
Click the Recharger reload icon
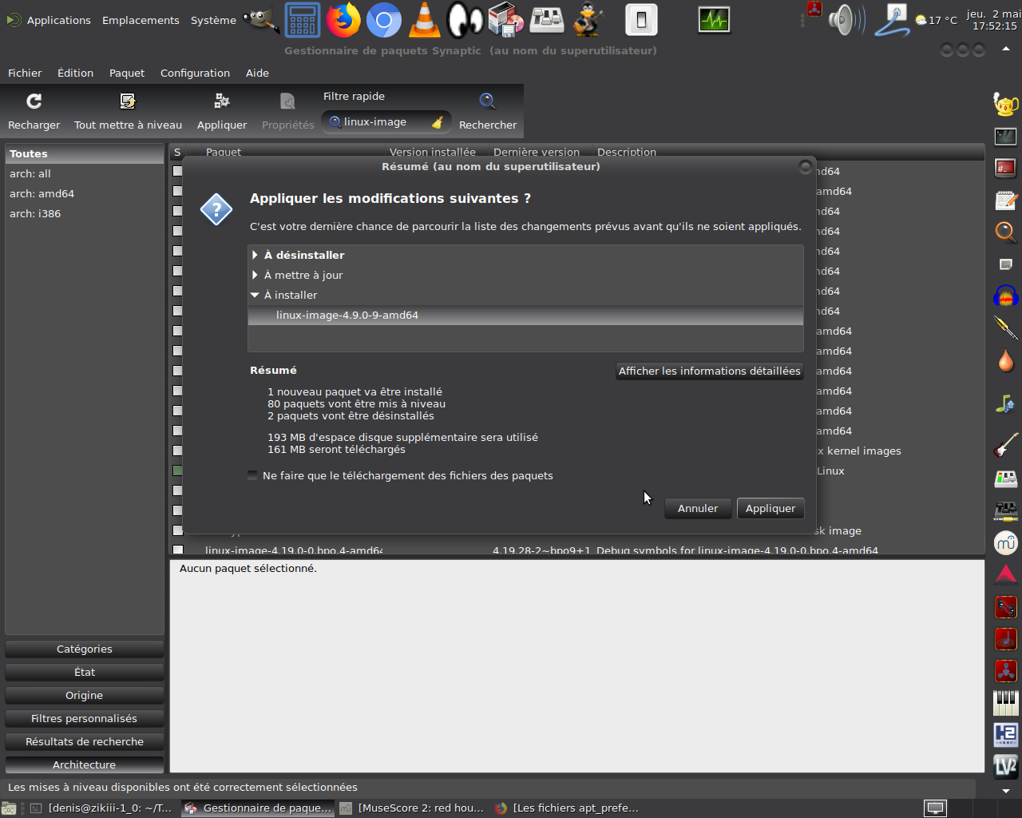34,101
